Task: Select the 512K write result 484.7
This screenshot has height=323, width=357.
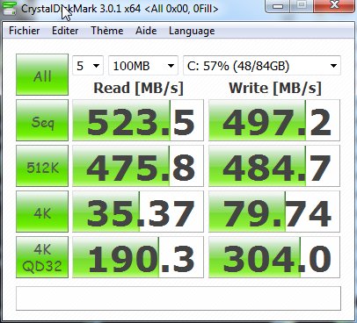Action: pos(274,166)
